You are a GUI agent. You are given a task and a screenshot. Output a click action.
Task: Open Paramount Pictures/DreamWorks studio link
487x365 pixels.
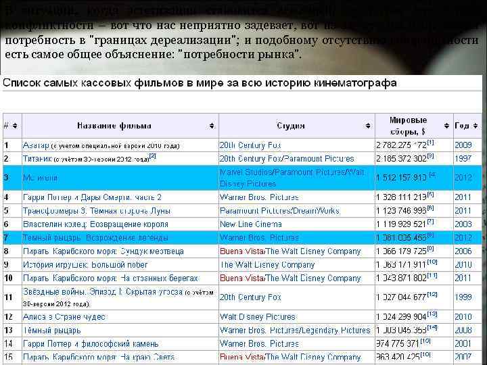[279, 211]
